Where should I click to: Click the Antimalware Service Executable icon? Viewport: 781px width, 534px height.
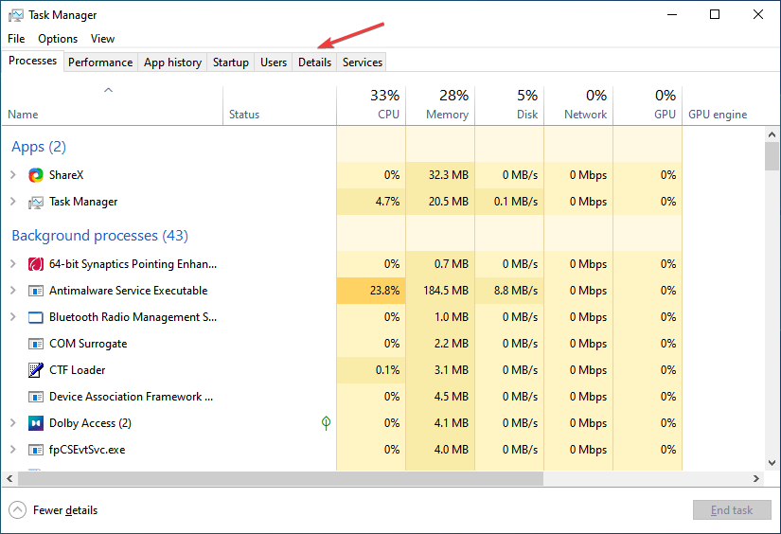(36, 291)
